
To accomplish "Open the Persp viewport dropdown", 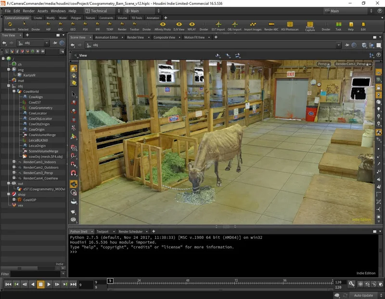I will [x=323, y=64].
